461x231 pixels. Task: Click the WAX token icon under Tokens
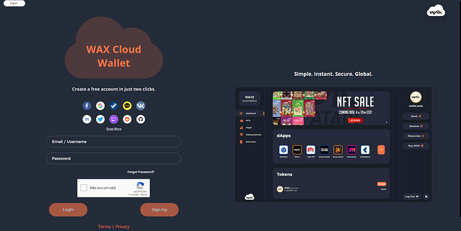click(280, 189)
